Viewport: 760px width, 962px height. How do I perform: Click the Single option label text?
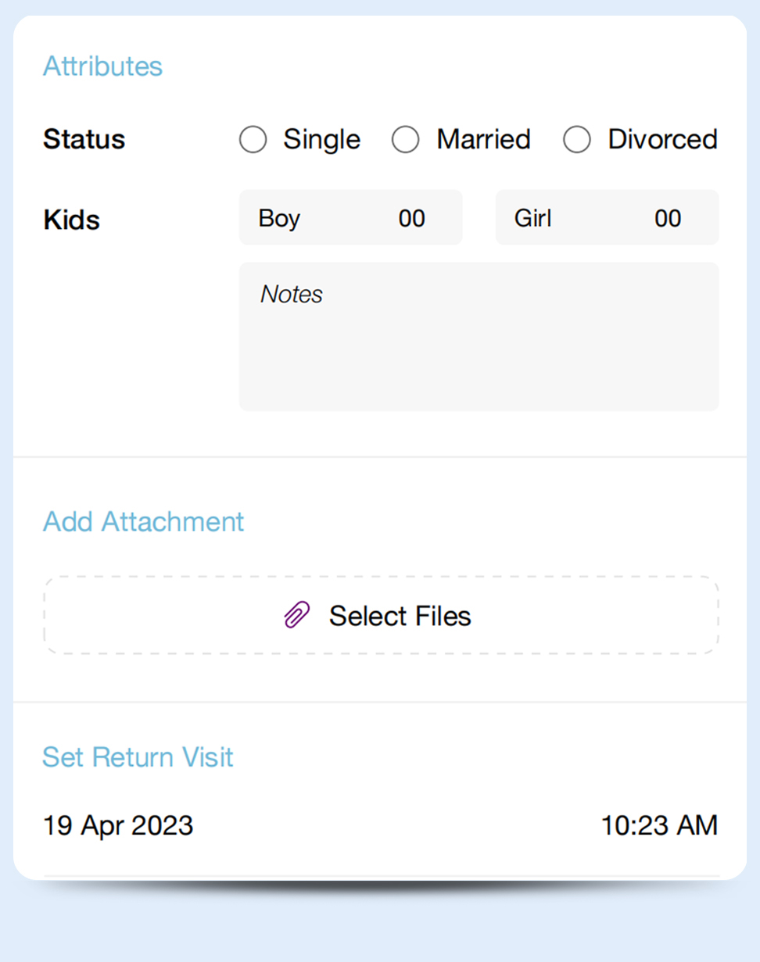(321, 140)
